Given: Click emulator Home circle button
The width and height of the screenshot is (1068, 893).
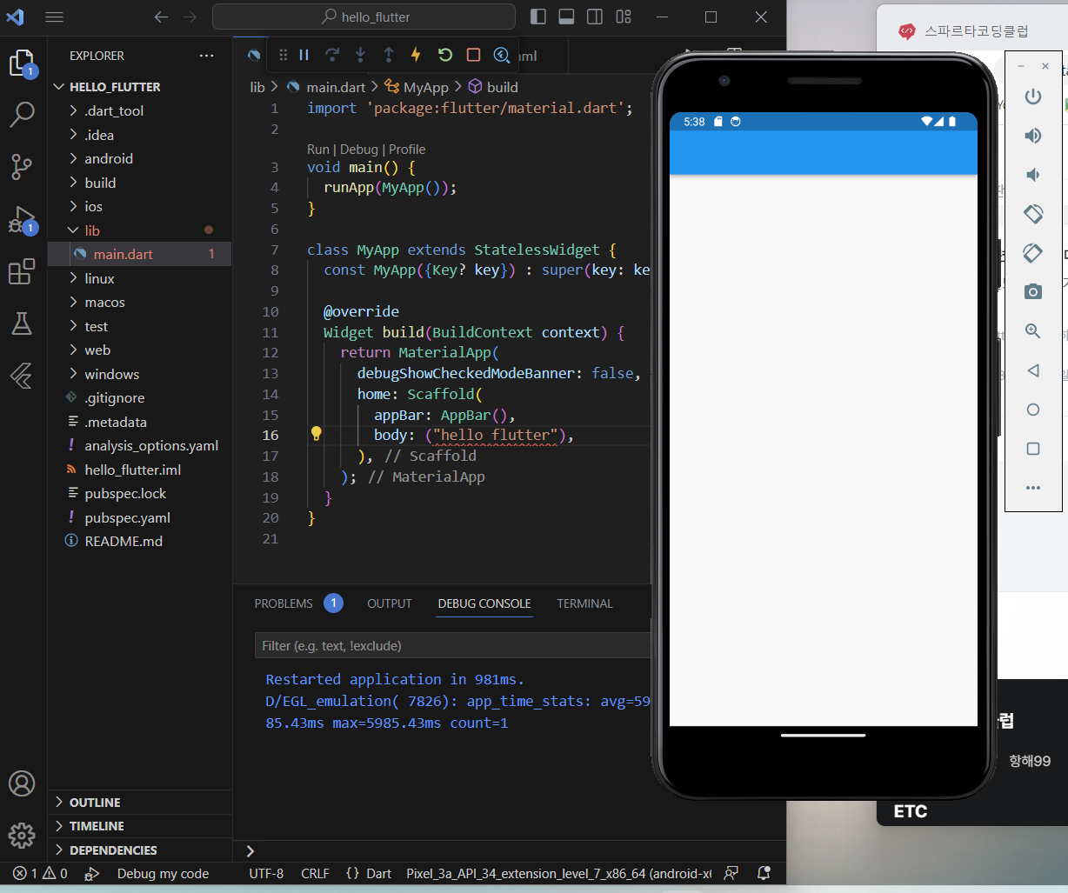Looking at the screenshot, I should click(x=1033, y=410).
